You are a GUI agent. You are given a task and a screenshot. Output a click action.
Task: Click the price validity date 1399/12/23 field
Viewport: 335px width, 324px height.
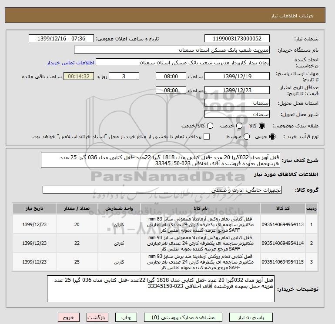click(237, 90)
